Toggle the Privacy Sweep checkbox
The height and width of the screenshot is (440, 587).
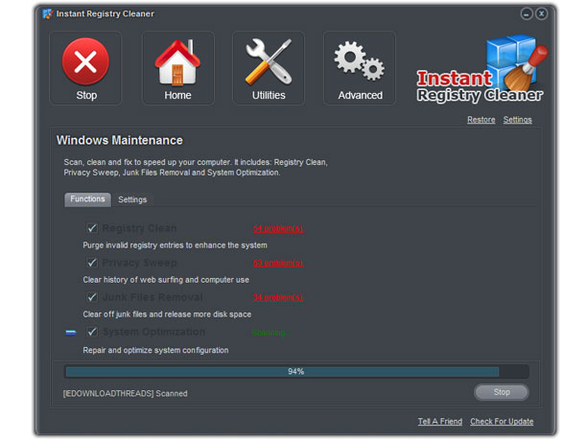[92, 263]
